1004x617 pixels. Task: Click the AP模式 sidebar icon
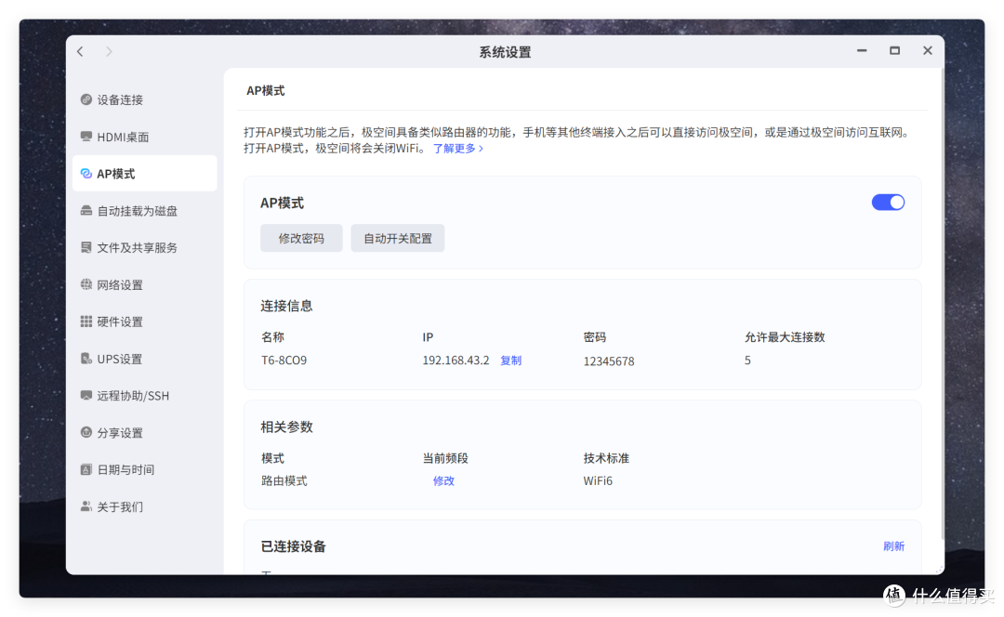(86, 174)
